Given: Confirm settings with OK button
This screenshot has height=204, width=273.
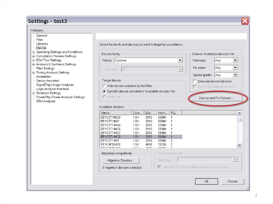Looking at the screenshot, I should pyautogui.click(x=206, y=181).
